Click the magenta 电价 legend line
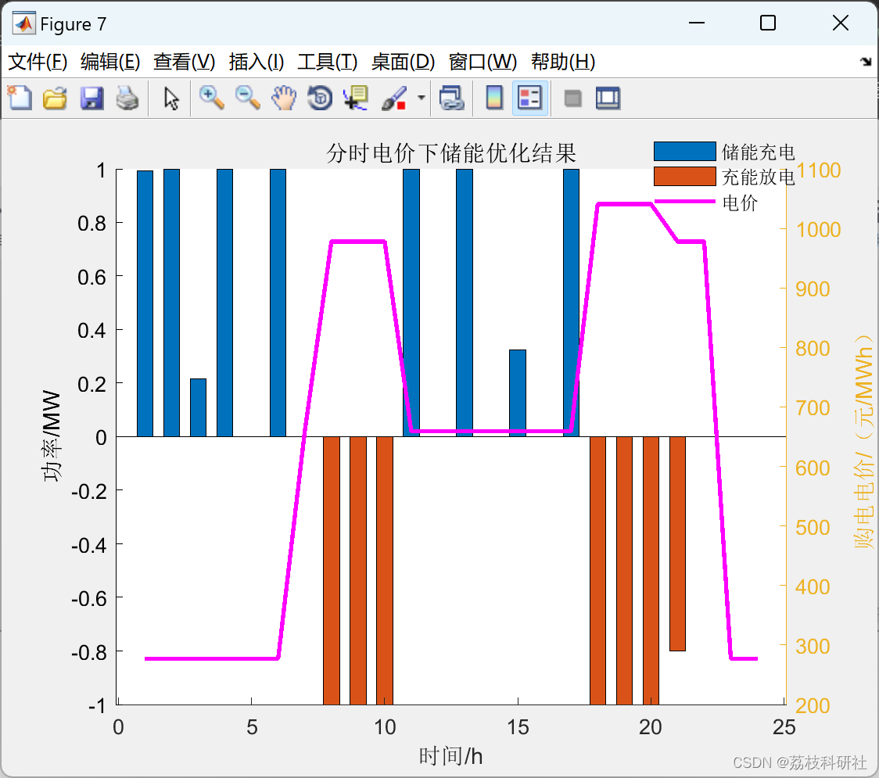This screenshot has width=879, height=778. click(x=684, y=201)
